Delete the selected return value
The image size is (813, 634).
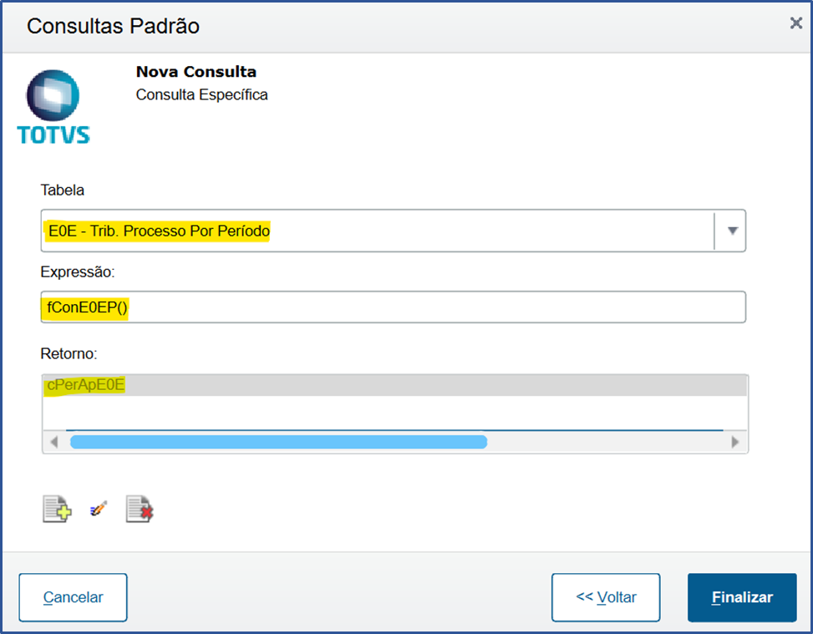(x=139, y=508)
